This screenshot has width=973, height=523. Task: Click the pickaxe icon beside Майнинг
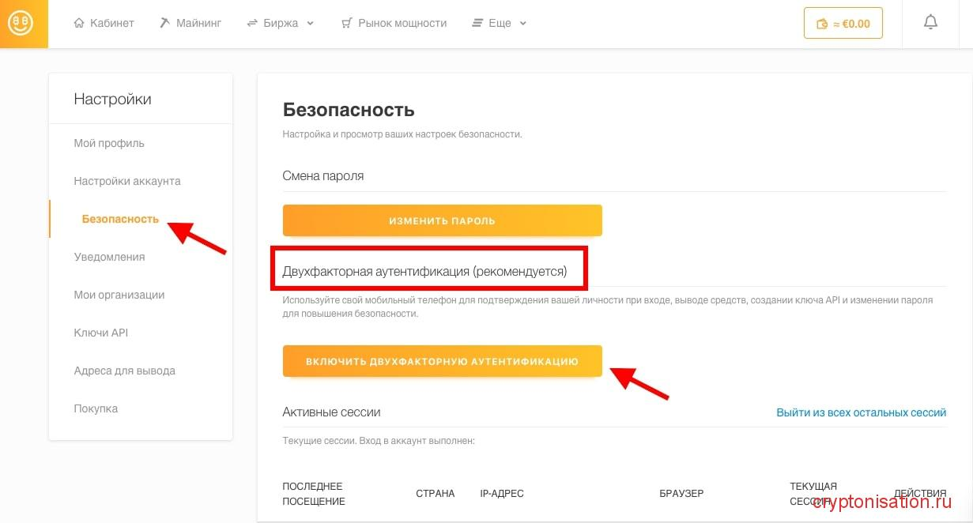(x=164, y=23)
